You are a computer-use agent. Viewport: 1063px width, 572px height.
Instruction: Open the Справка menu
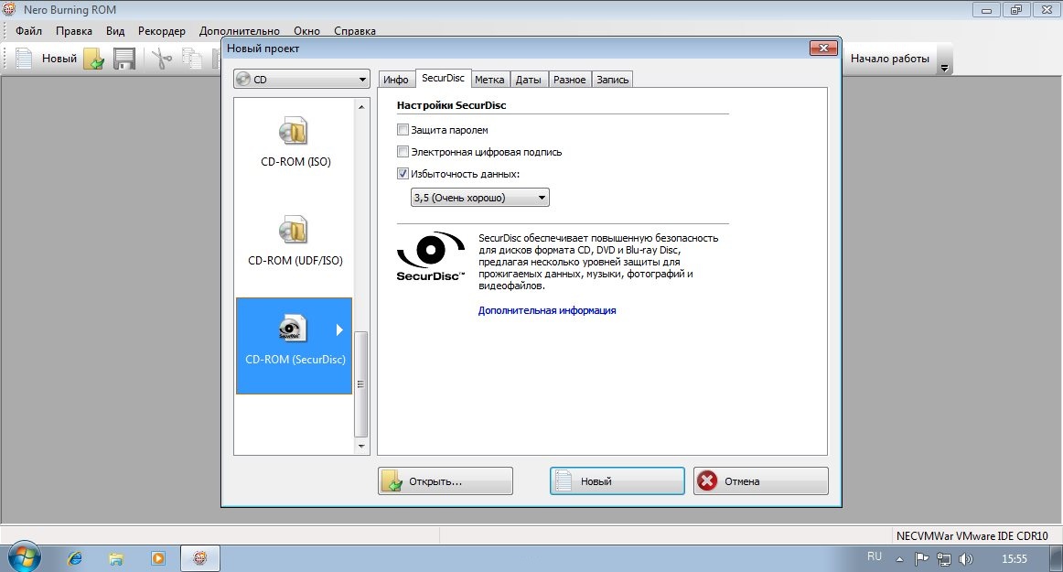[355, 30]
